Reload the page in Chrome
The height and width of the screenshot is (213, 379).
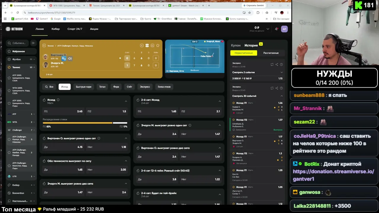[x=17, y=13]
